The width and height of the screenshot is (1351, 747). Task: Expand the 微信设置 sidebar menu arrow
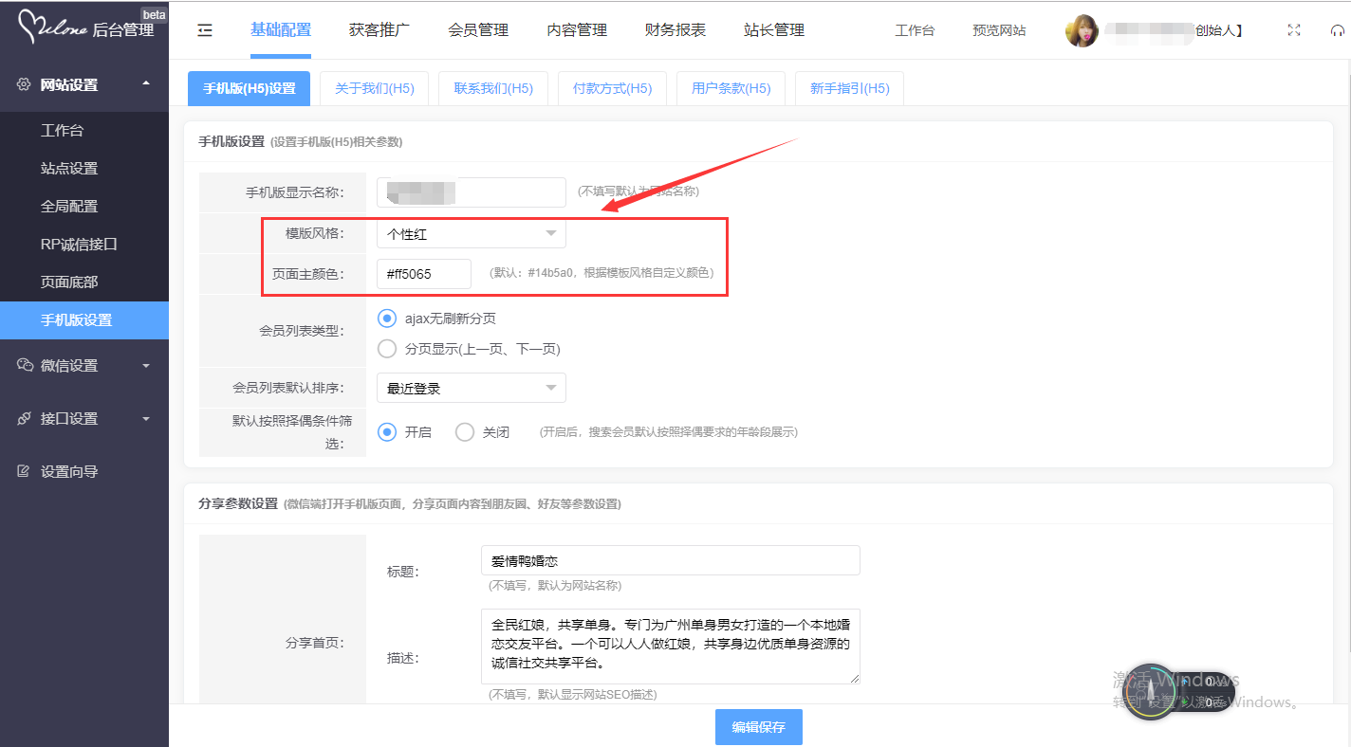click(145, 365)
